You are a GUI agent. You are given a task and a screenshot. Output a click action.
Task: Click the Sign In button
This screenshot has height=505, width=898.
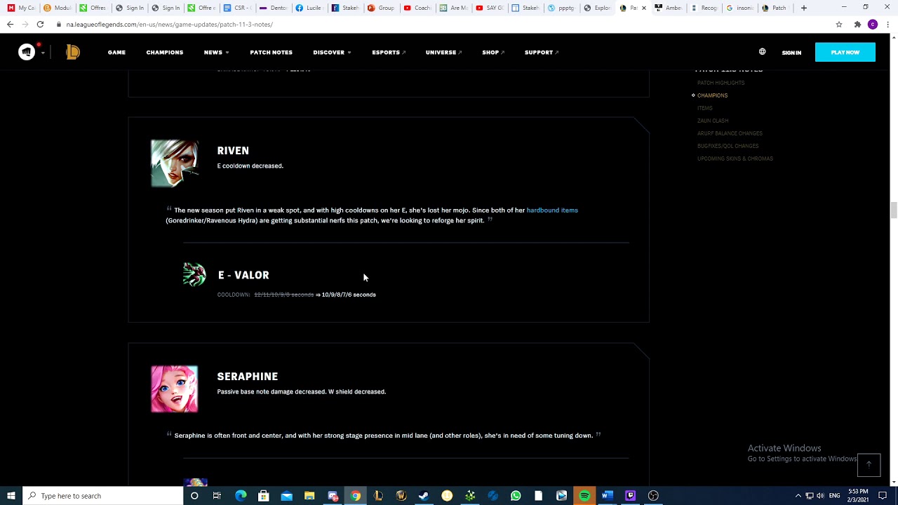coord(791,53)
